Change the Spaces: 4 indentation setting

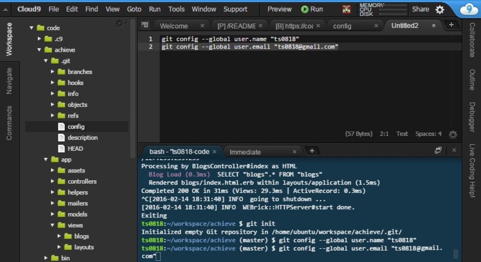click(429, 134)
